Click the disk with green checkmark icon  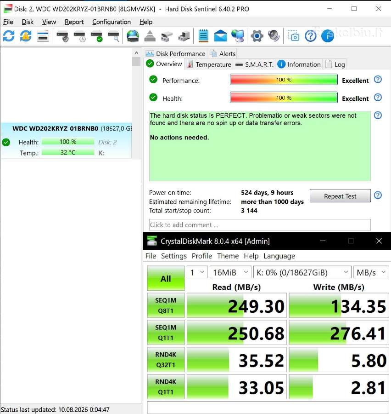pos(96,36)
